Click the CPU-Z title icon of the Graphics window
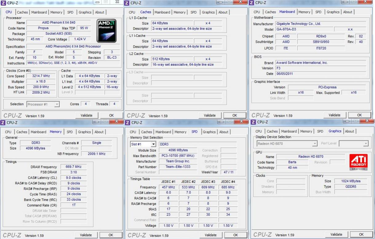The width and height of the screenshot is (375, 239). pyautogui.click(x=253, y=122)
